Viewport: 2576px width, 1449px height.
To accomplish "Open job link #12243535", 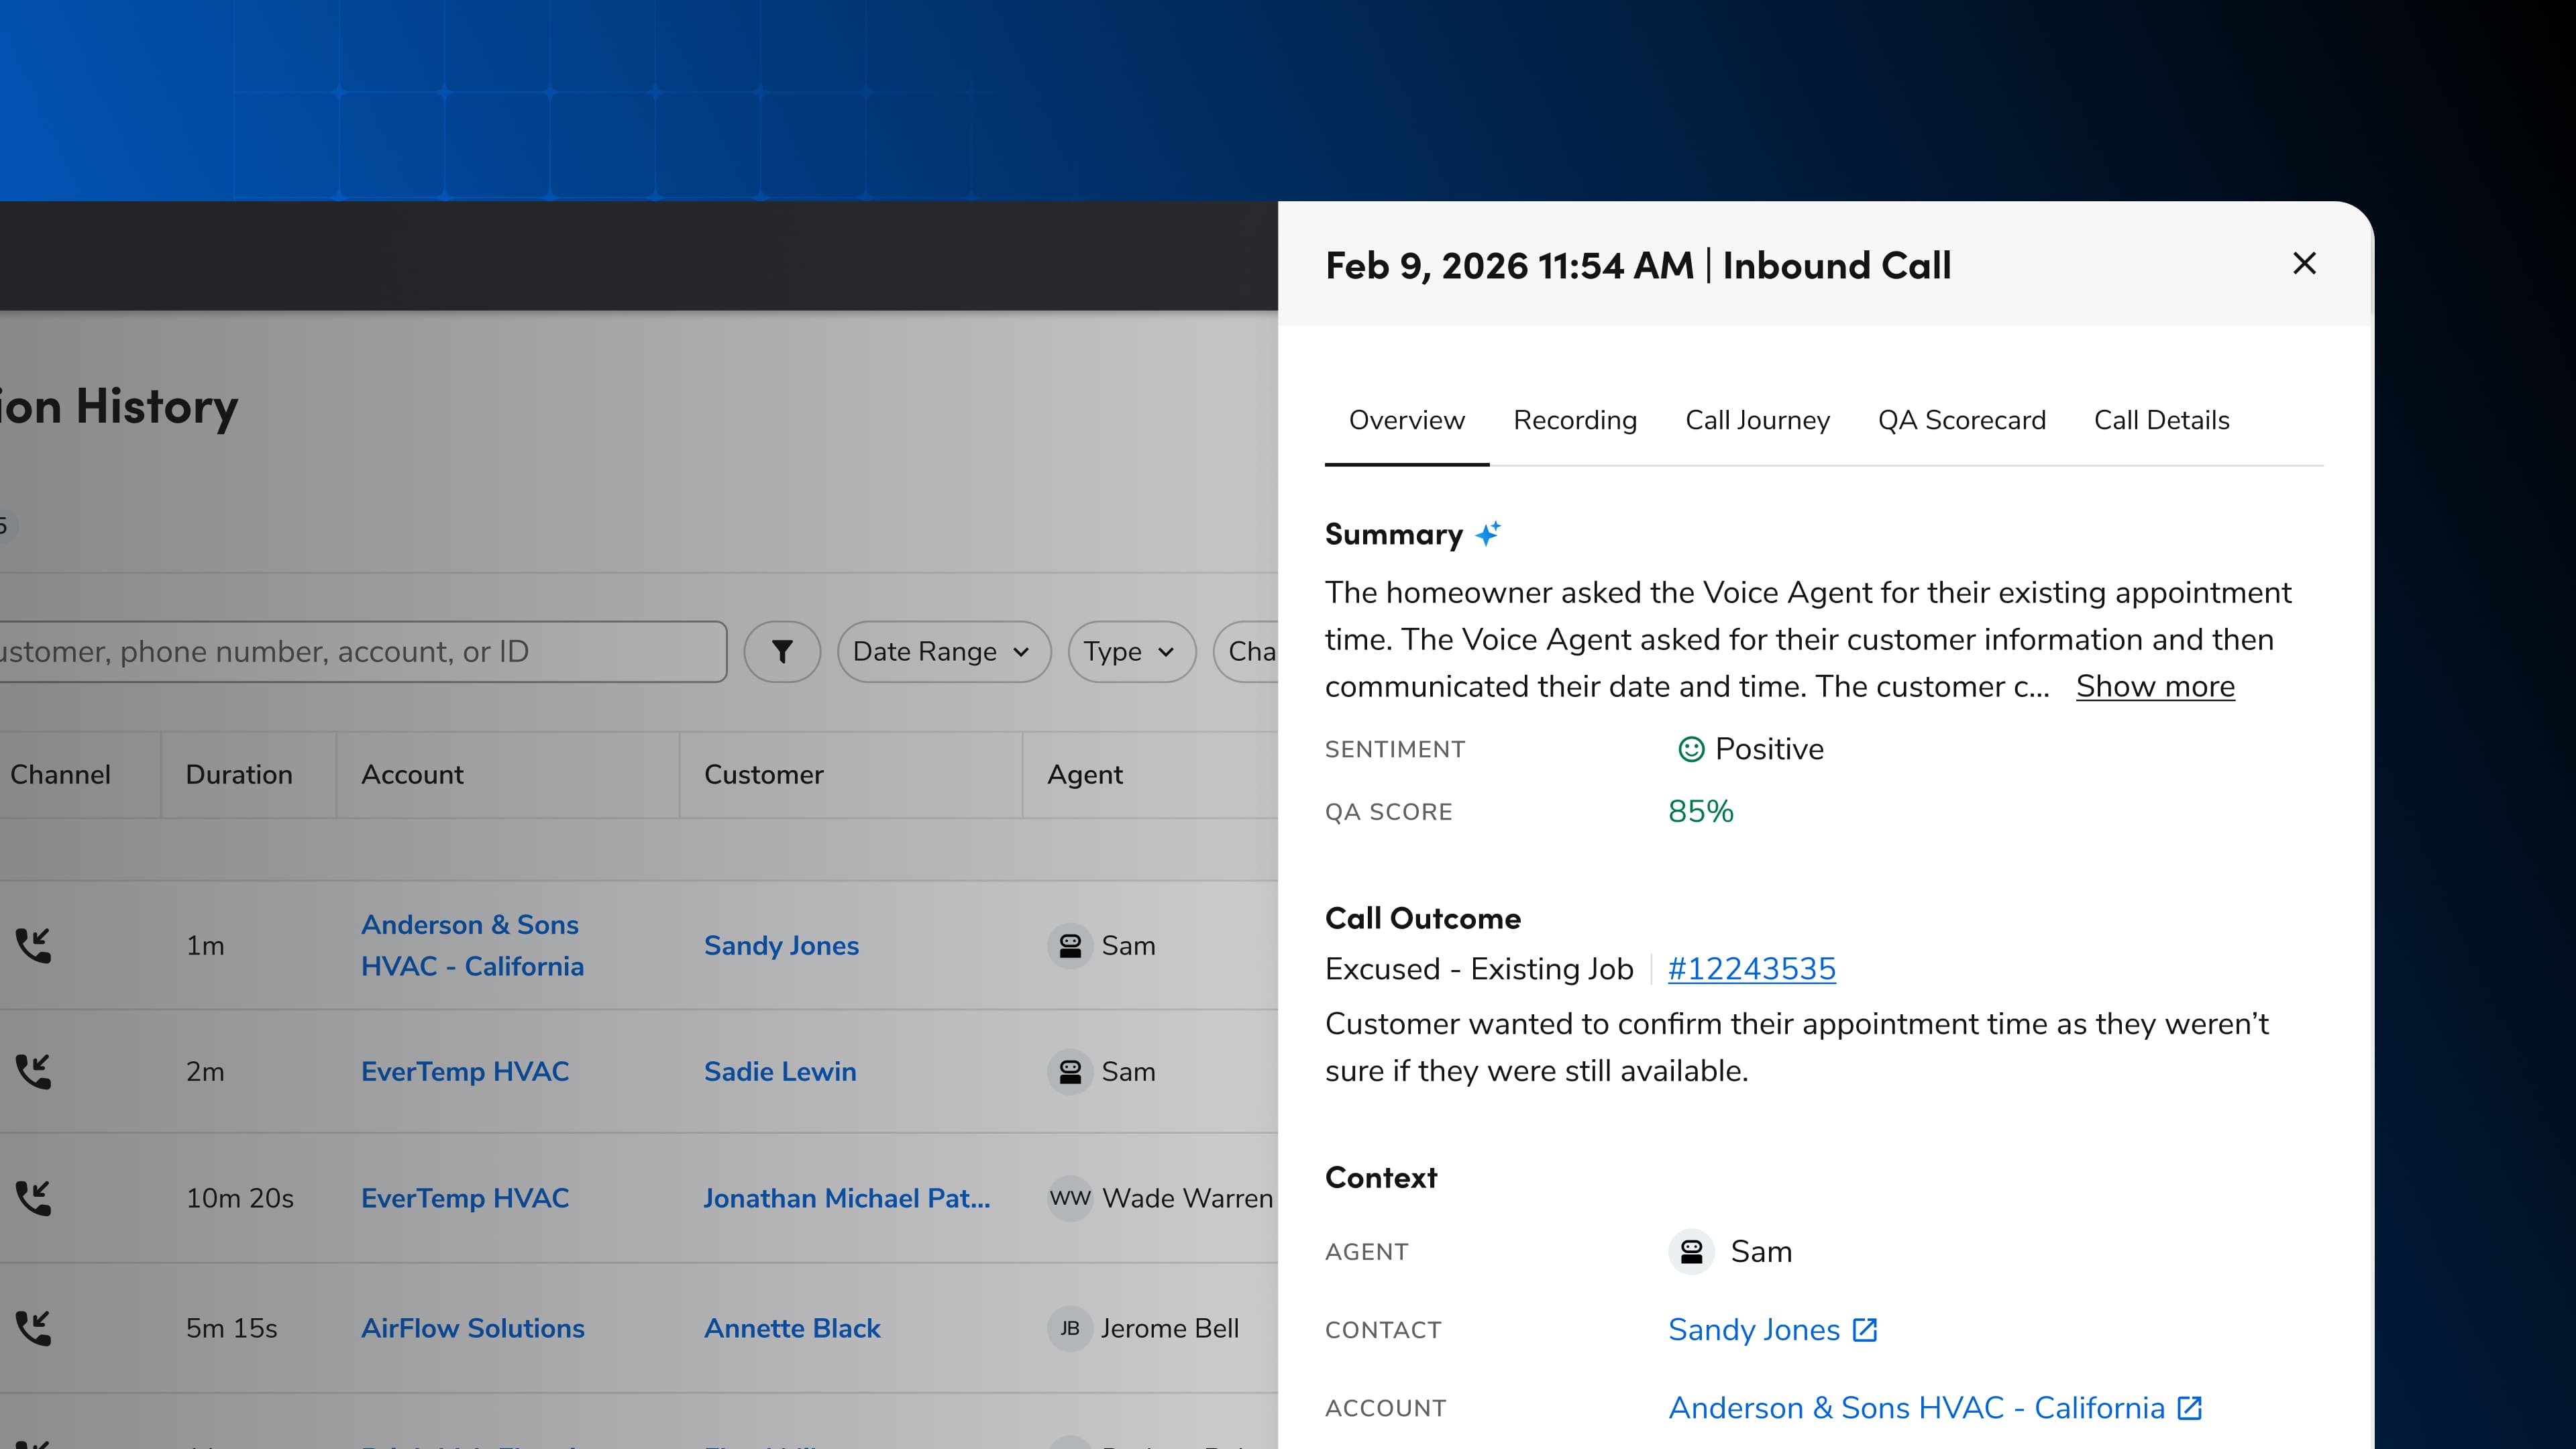I will click(1751, 969).
